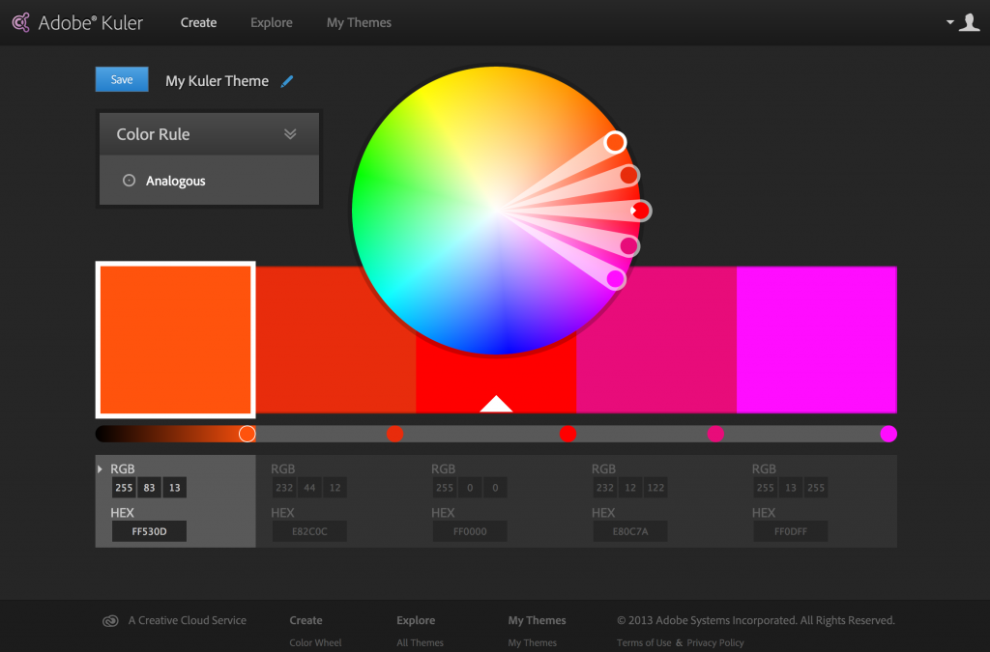Open the dropdown caret beside the profile icon

(950, 19)
